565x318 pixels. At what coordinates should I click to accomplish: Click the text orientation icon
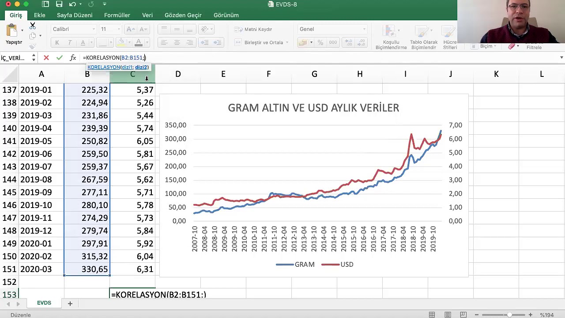pos(204,29)
